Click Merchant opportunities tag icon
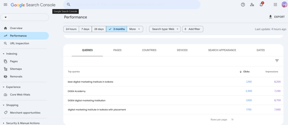Image resolution: width=288 pixels, height=125 pixels. tap(6, 113)
